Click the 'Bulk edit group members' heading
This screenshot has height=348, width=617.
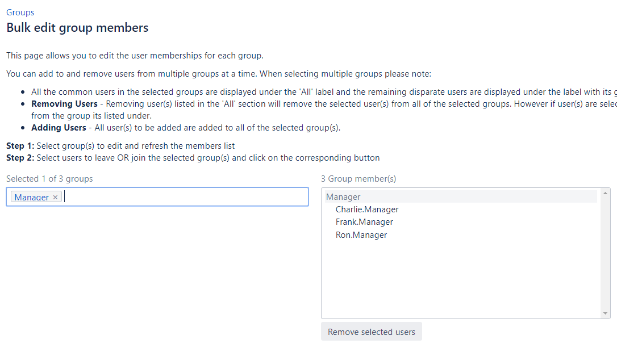click(x=77, y=27)
